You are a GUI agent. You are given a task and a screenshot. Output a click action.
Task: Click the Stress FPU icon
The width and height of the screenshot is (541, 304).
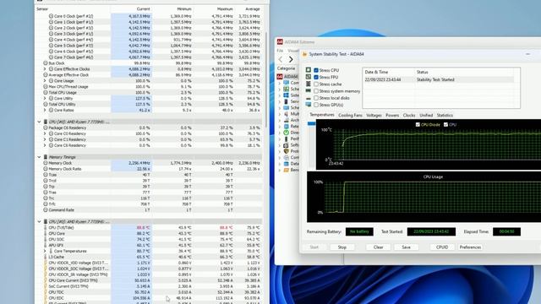coord(308,77)
